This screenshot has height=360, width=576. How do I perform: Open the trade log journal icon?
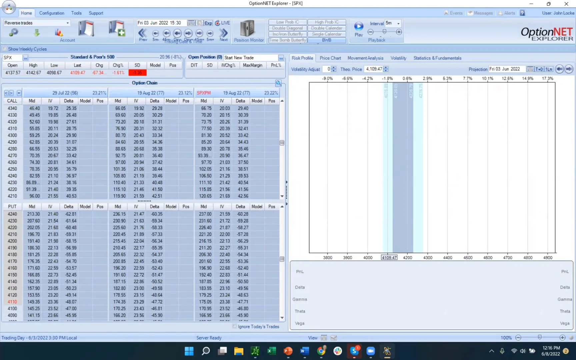click(86, 28)
